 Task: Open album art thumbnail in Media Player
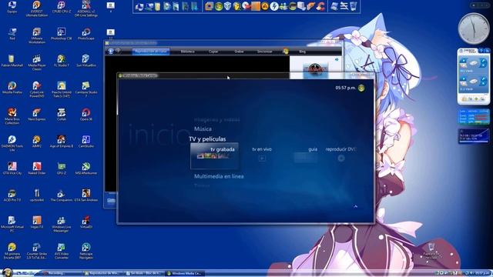point(315,69)
